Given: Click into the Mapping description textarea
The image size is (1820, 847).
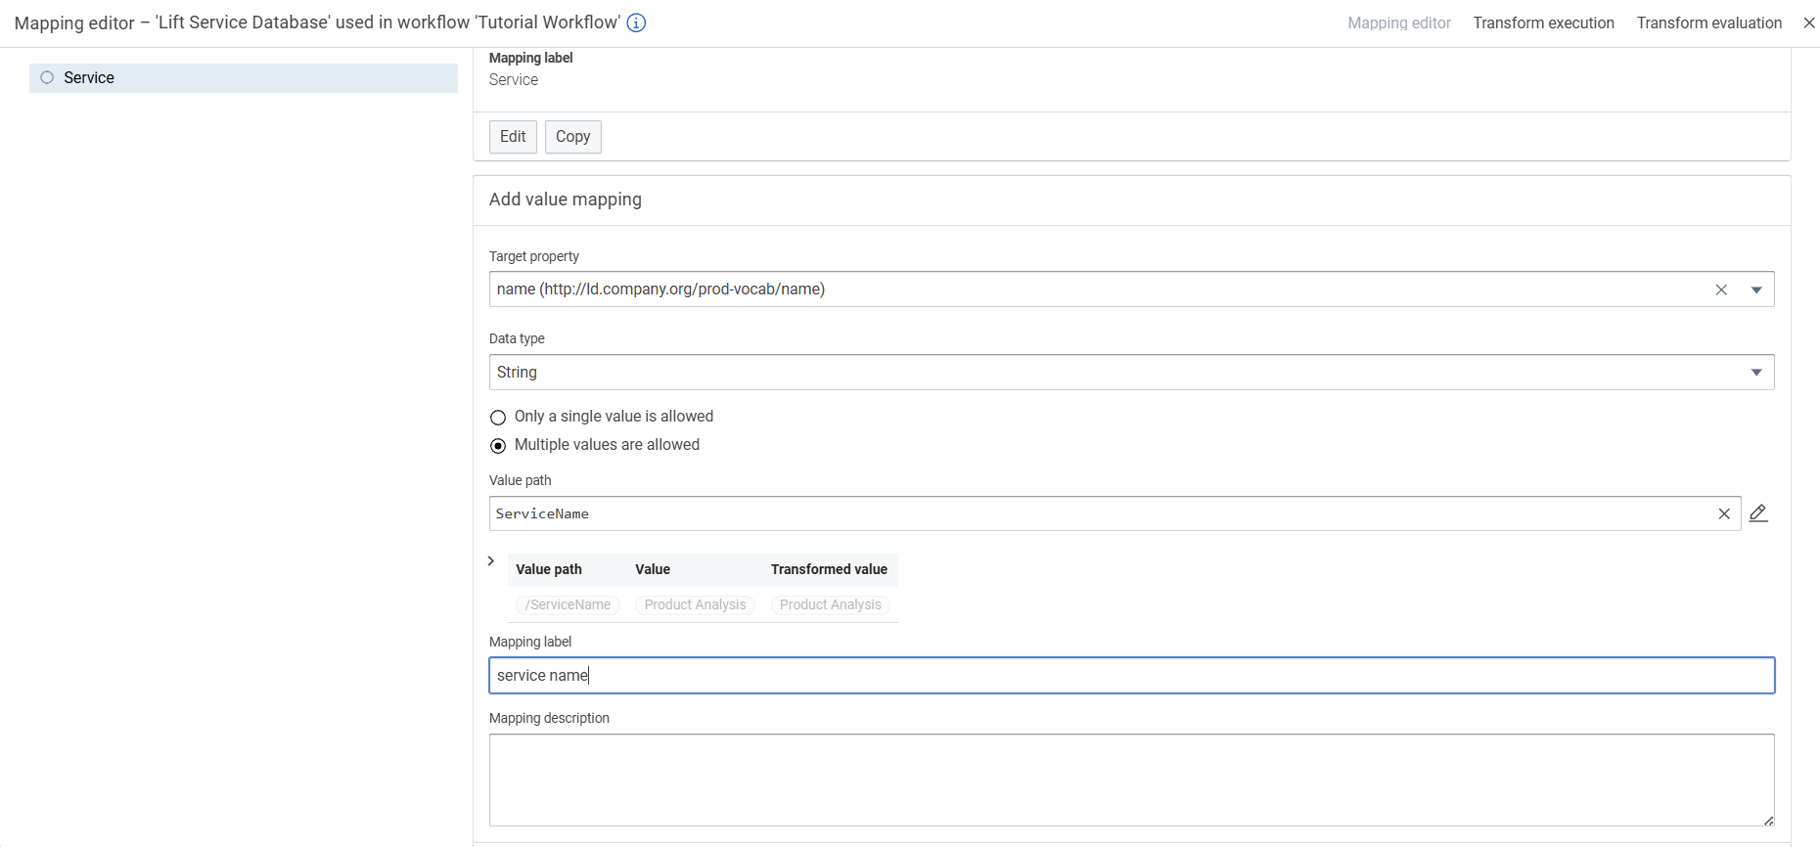Looking at the screenshot, I should tap(1131, 780).
